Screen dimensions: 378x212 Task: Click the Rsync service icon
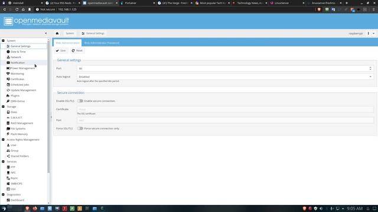(x=8, y=178)
